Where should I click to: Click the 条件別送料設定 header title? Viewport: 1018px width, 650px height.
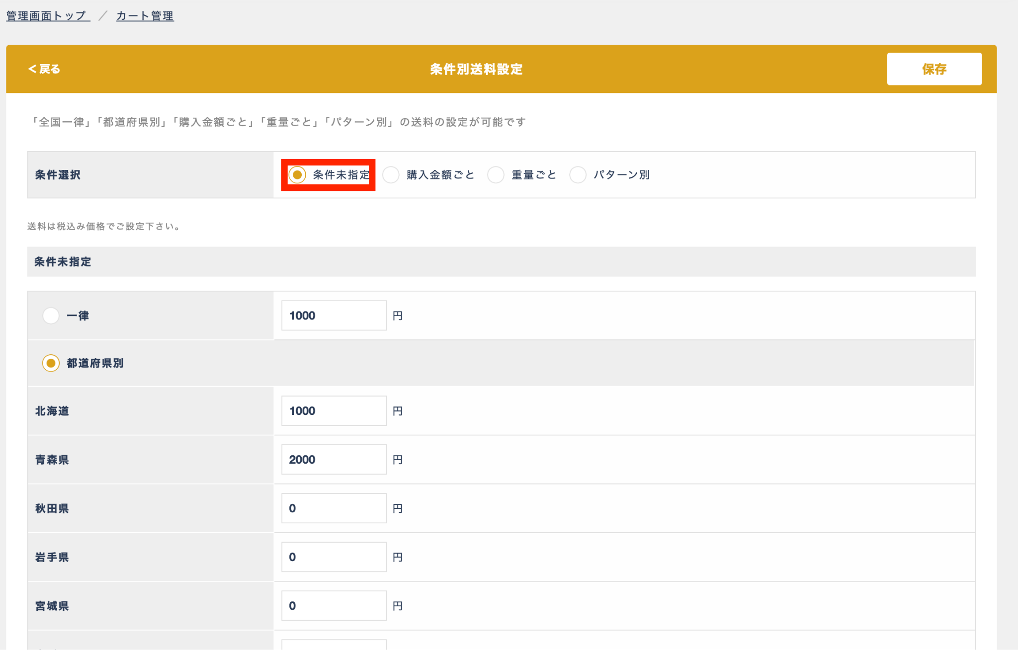pyautogui.click(x=476, y=69)
